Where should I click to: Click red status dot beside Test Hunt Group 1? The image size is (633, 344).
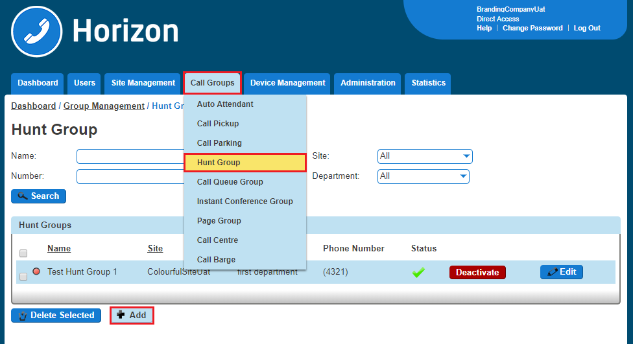(36, 271)
